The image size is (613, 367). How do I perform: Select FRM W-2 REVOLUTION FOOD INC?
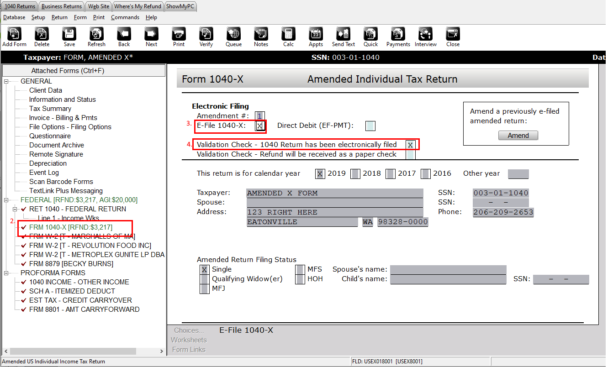pyautogui.click(x=90, y=246)
